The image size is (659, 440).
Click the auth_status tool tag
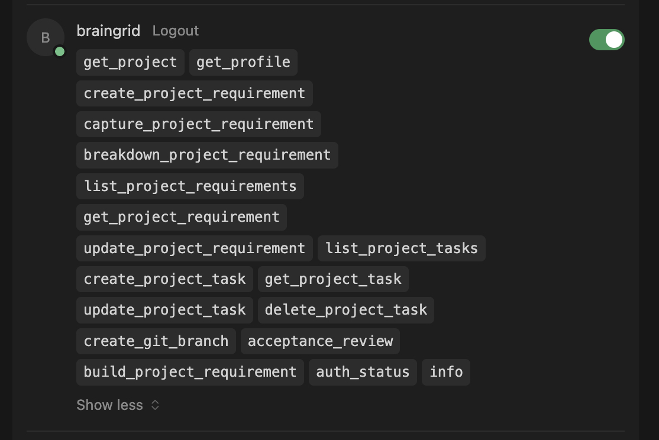(x=363, y=372)
